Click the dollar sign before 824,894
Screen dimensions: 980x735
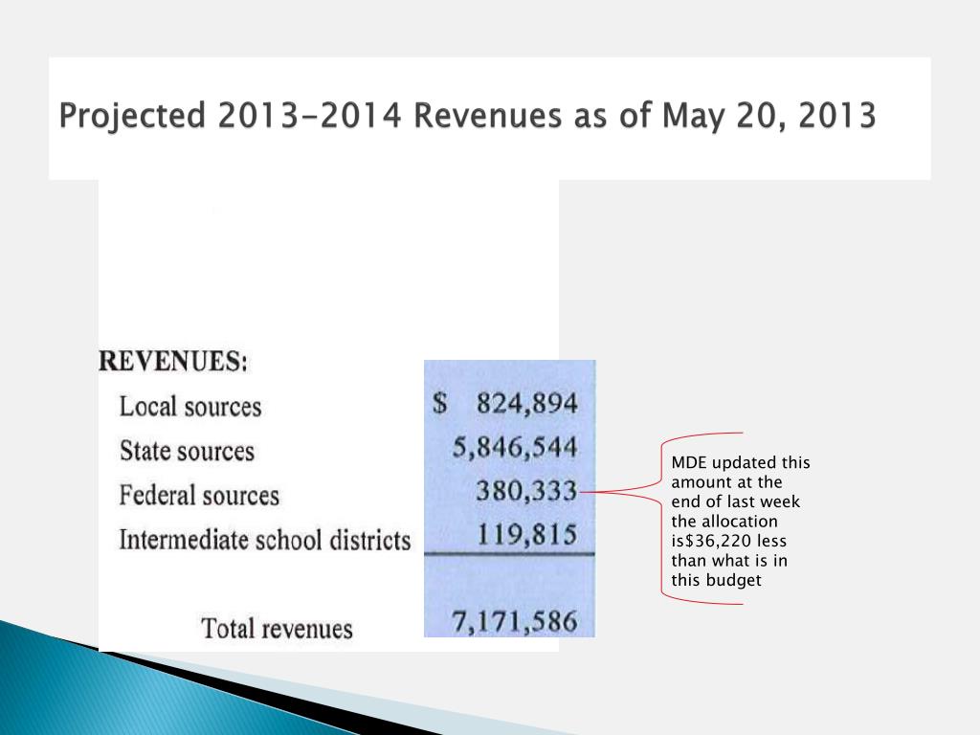pos(440,404)
